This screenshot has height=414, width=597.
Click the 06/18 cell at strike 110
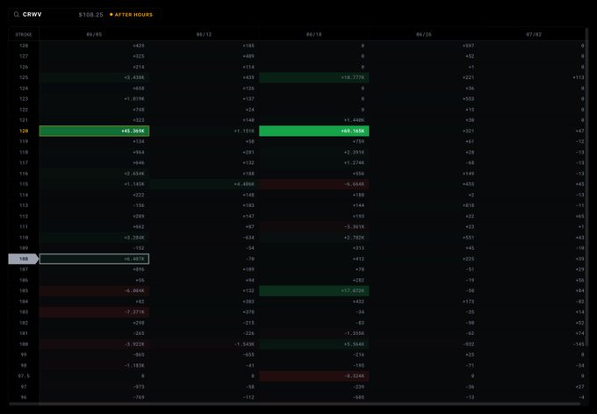[x=314, y=238]
